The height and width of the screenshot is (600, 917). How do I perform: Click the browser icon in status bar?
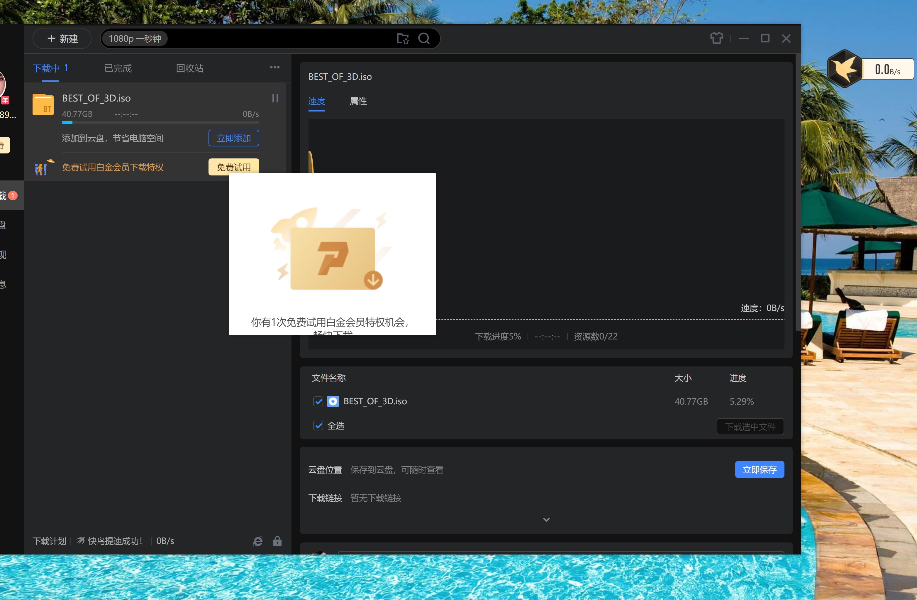257,541
